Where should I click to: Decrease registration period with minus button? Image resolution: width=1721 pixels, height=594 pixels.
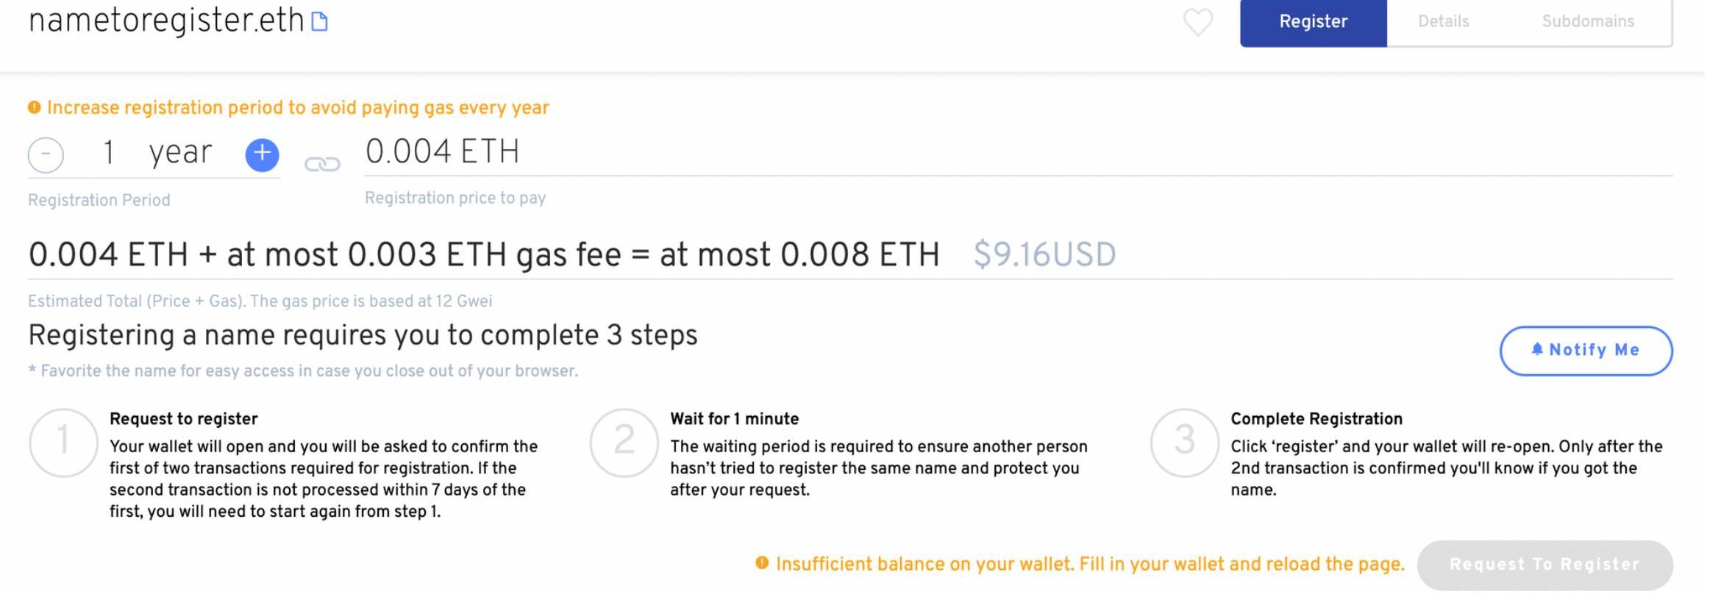click(x=46, y=155)
